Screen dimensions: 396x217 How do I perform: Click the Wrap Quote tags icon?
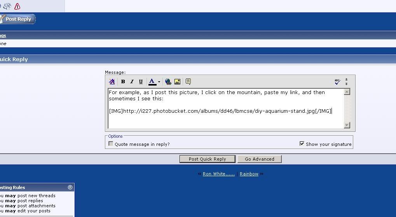188,81
